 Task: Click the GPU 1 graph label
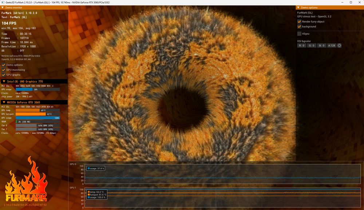tap(73, 188)
